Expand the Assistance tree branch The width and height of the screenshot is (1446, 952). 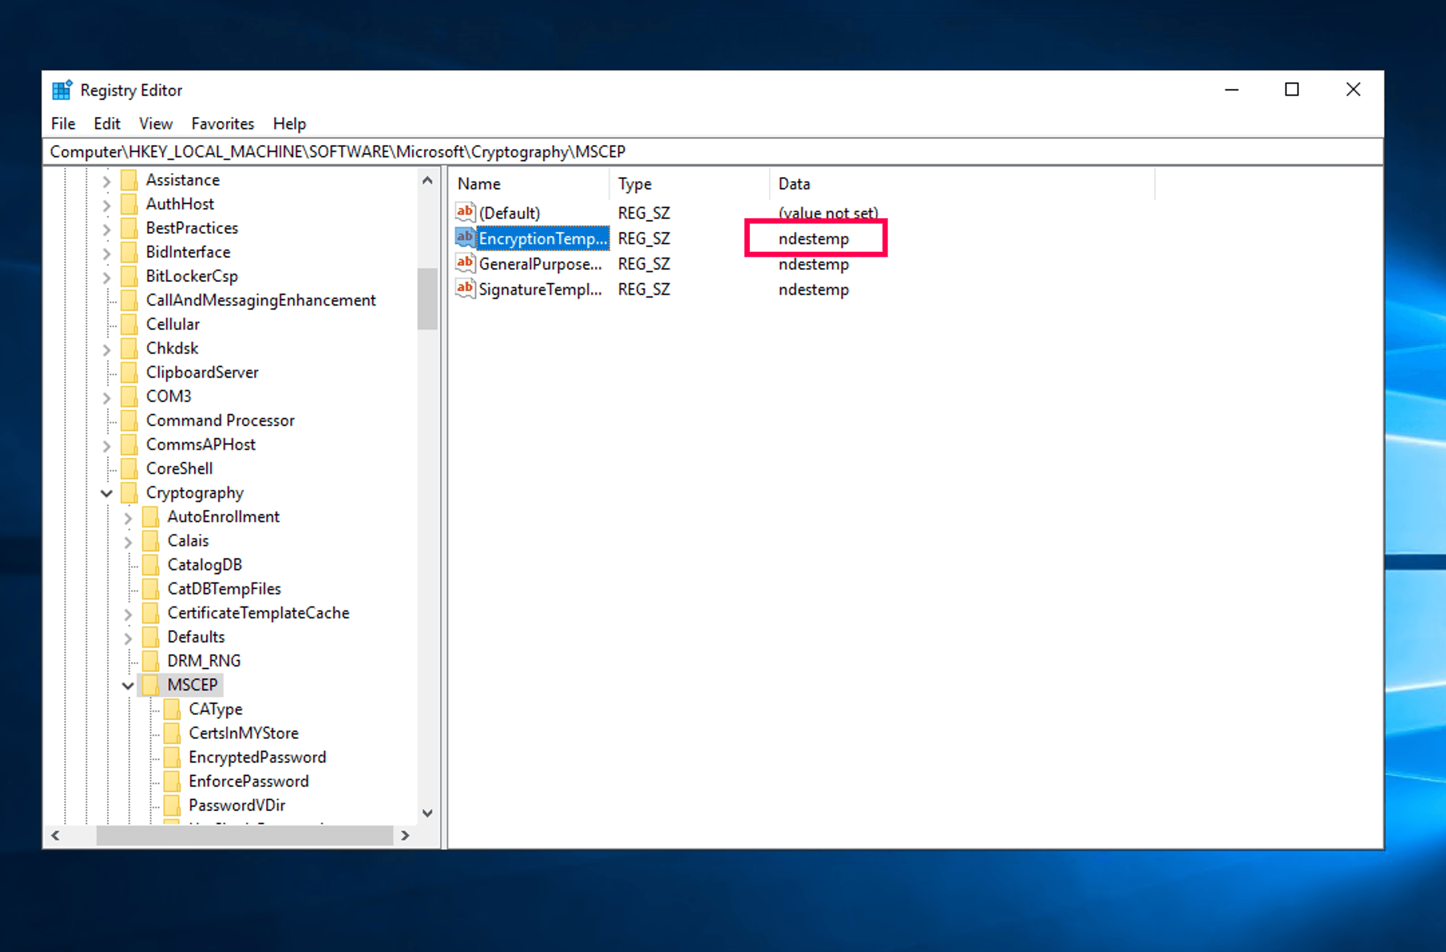(x=107, y=180)
